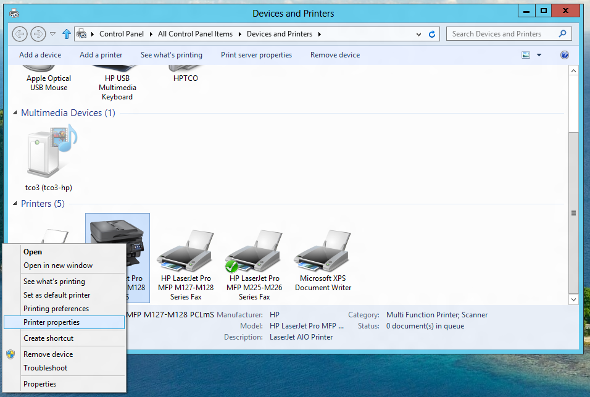Collapse the Printers group
This screenshot has height=397, width=590.
click(15, 204)
